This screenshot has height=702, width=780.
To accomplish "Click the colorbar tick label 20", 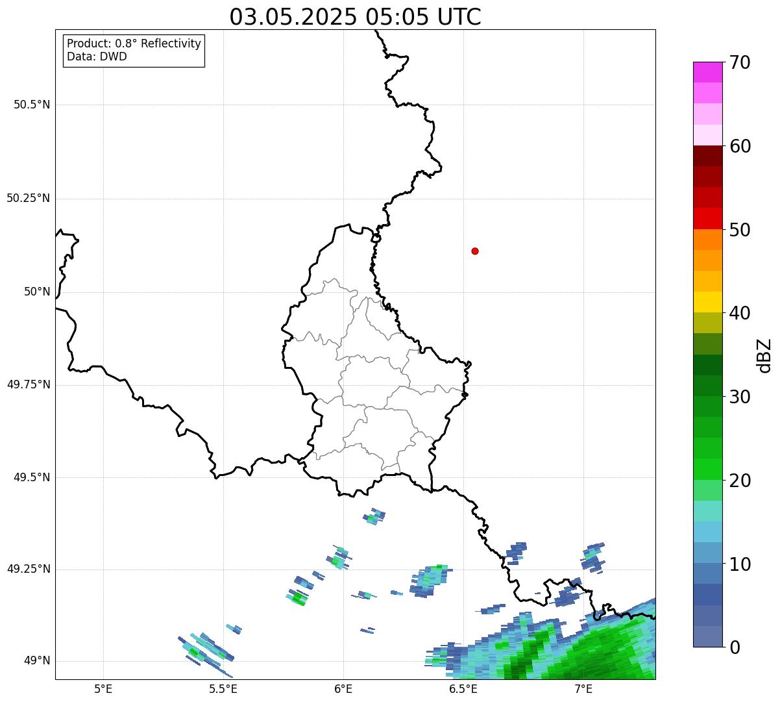I will click(740, 481).
